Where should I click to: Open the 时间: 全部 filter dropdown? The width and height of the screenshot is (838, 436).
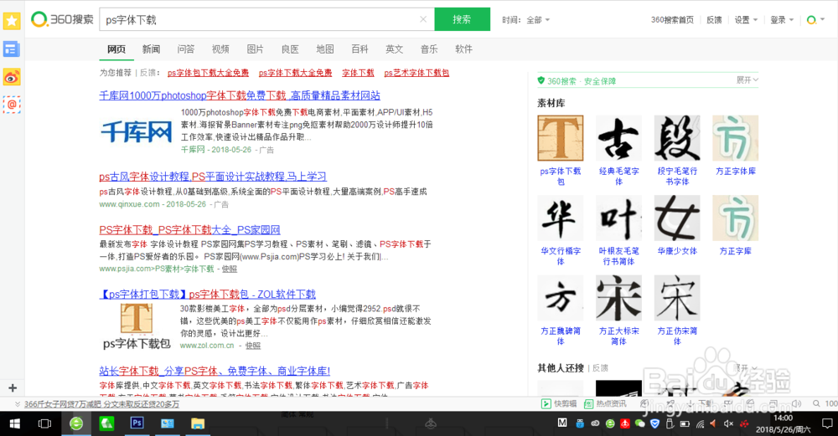(525, 20)
